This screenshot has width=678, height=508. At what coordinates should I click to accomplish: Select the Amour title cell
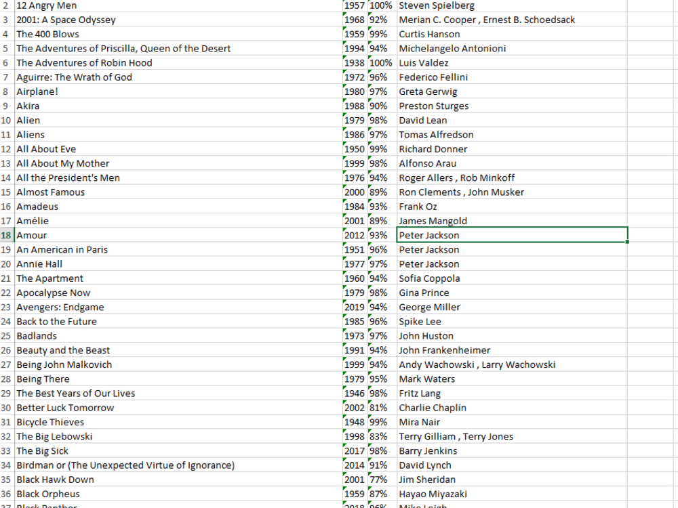click(178, 235)
